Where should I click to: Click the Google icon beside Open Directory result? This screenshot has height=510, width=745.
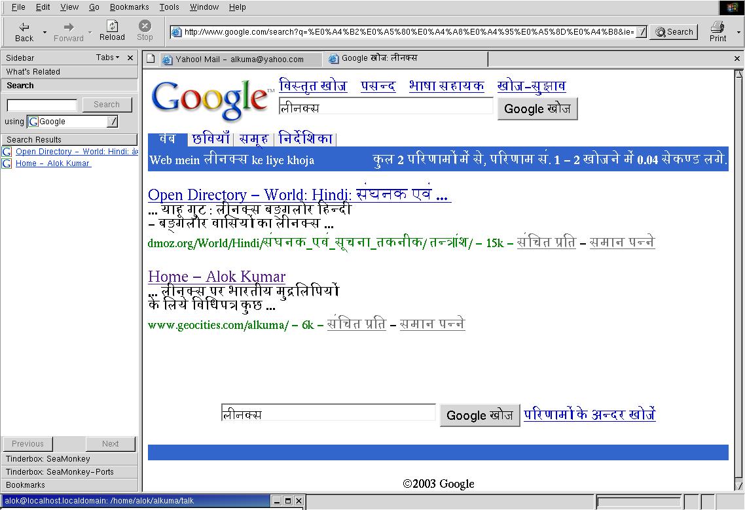click(x=7, y=151)
